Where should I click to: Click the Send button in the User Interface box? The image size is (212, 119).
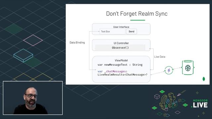point(132,32)
